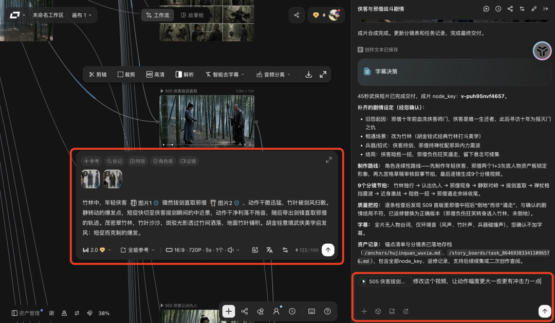Click the shapes icon in the bottom toolbar

[x=260, y=311]
